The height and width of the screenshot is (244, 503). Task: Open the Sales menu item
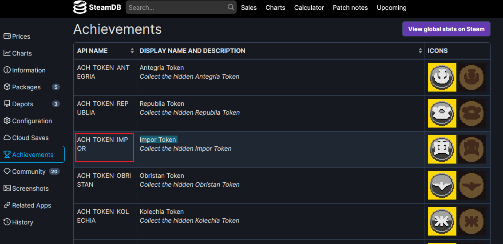click(249, 8)
